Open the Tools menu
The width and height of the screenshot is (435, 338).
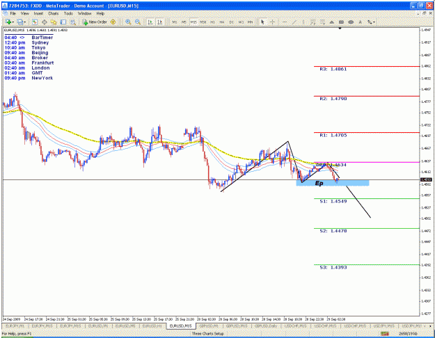68,13
